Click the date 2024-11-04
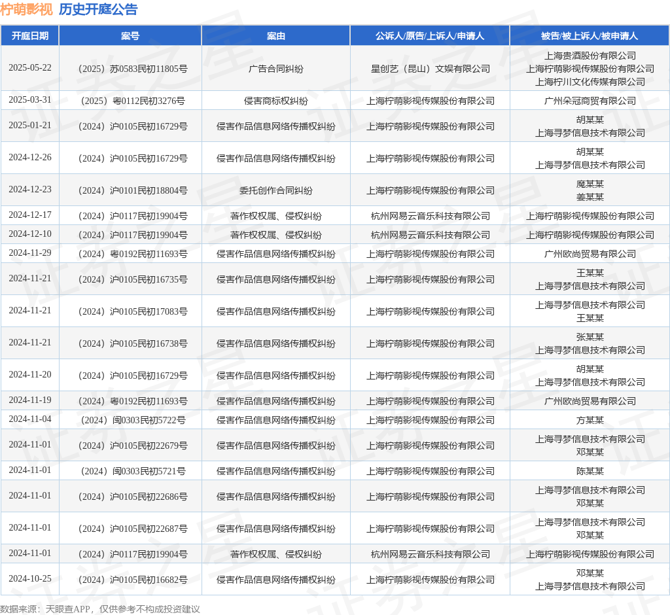 pyautogui.click(x=30, y=419)
